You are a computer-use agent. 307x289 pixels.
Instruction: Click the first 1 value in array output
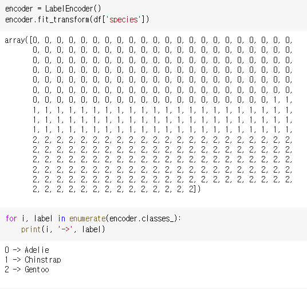[x=276, y=100]
